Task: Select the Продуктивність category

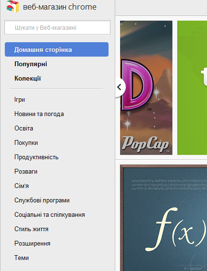Action: click(37, 157)
